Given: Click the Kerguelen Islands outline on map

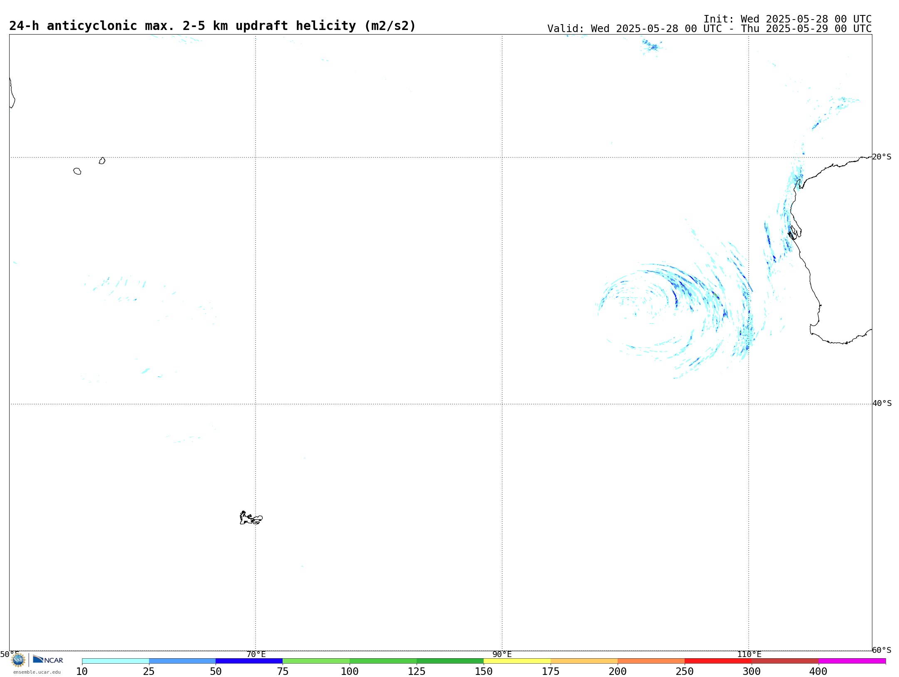Looking at the screenshot, I should [x=251, y=518].
